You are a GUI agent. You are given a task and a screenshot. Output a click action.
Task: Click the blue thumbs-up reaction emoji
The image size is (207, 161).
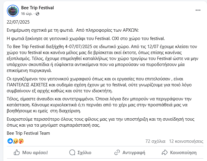pyautogui.click(x=10, y=141)
